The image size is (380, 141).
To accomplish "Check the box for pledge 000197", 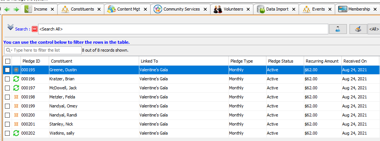I will pos(8,88).
